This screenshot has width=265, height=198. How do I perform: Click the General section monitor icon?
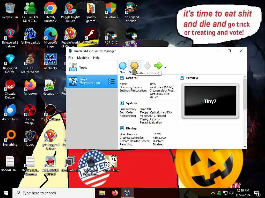tap(122, 78)
